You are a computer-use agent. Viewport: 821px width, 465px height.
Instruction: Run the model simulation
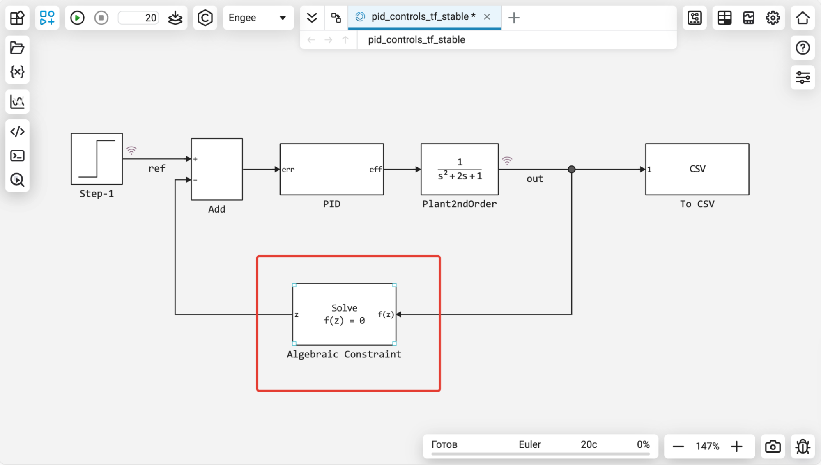coord(77,18)
